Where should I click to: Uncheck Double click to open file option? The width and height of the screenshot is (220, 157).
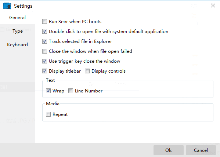coord(44,32)
